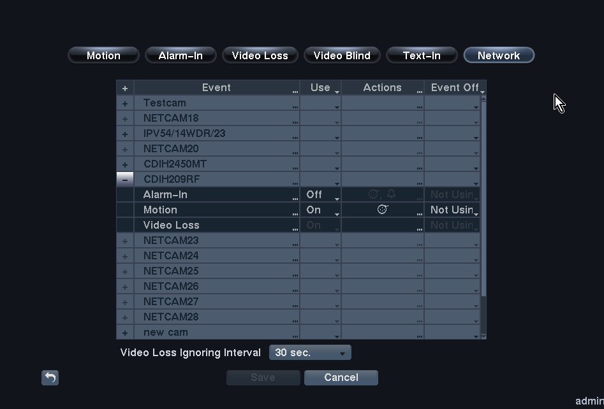Click the action icons in Alarm-In row
This screenshot has width=604, height=409.
point(382,194)
